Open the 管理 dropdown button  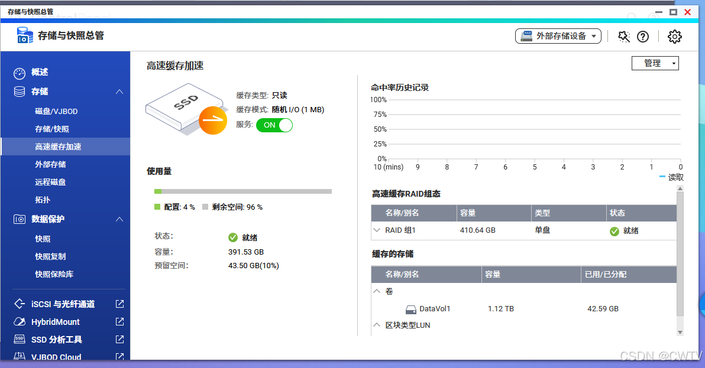point(655,63)
